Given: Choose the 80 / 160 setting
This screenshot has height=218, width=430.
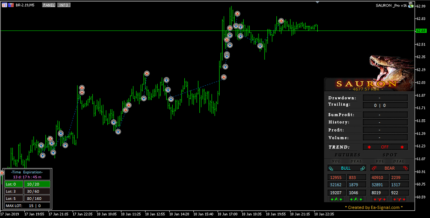Looking at the screenshot, I should coord(37,198).
